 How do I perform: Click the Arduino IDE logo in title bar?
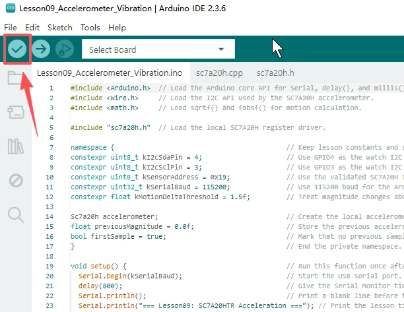tap(11, 8)
